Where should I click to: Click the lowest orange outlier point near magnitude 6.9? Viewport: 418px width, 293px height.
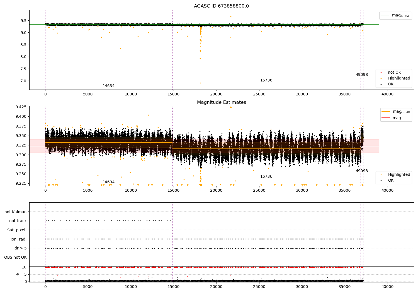(x=200, y=83)
